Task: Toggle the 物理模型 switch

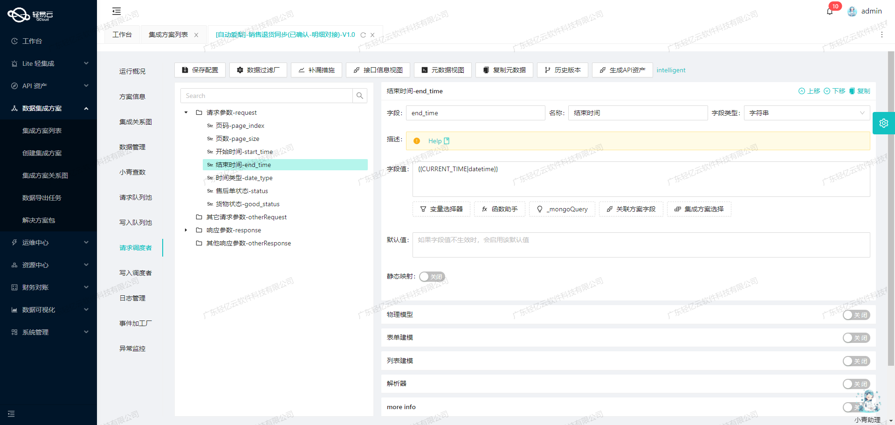Action: (856, 315)
